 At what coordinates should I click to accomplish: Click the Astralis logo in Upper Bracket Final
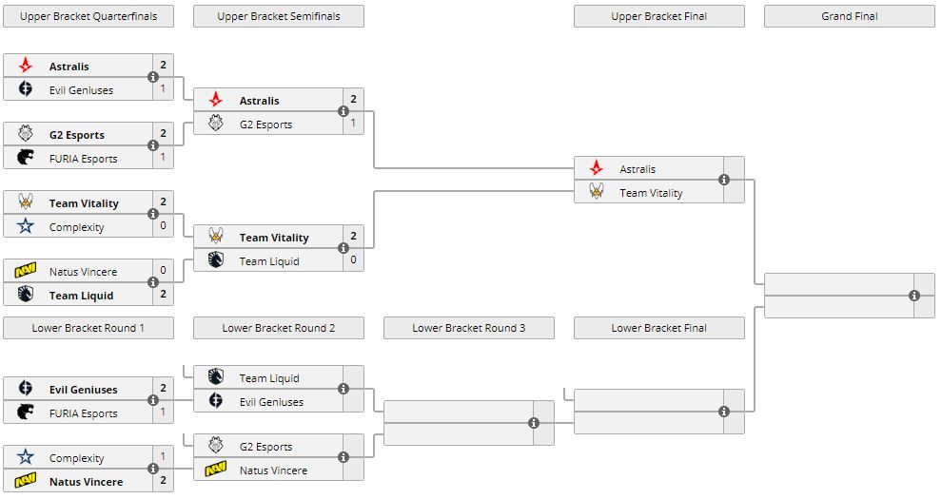click(597, 168)
